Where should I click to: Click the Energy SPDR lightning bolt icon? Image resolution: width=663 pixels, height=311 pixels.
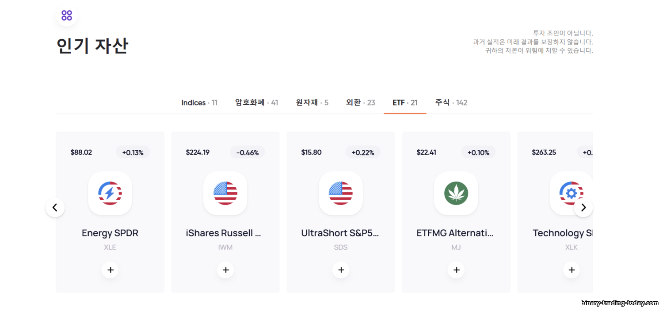[x=110, y=193]
